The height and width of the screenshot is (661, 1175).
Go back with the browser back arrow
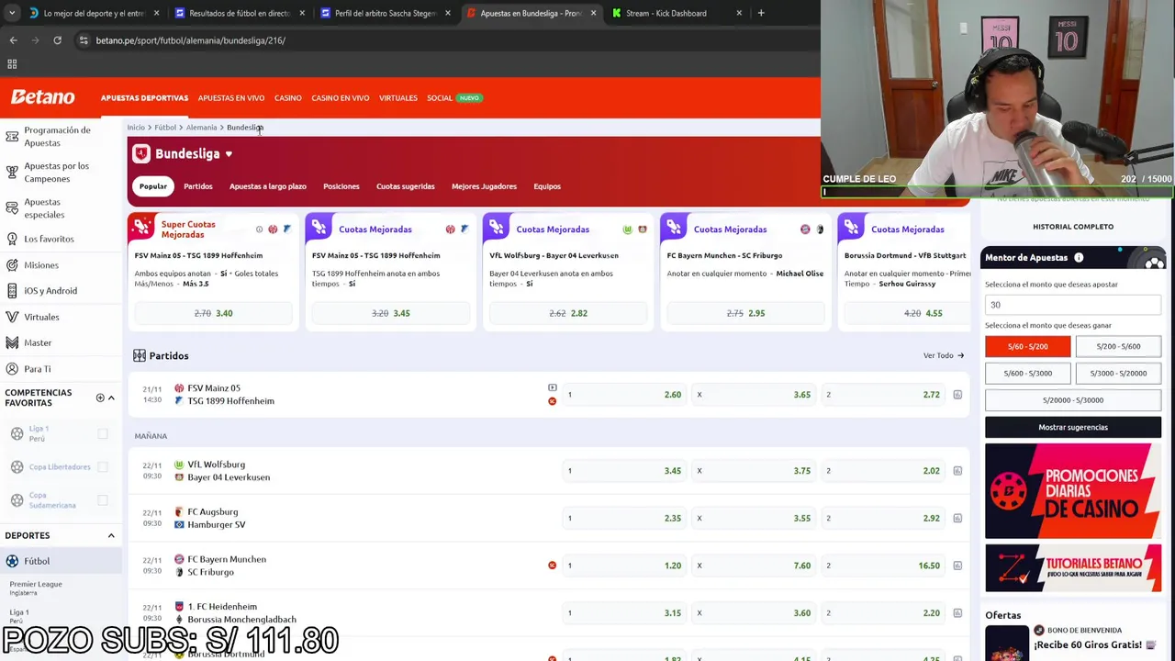[x=13, y=40]
